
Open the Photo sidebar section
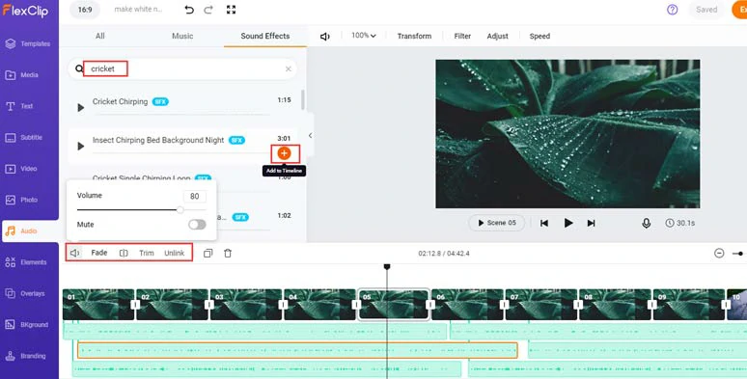point(21,200)
